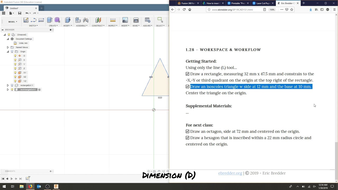338x190 pixels.
Task: Close the Untitled document tab
Action: [x=36, y=8]
